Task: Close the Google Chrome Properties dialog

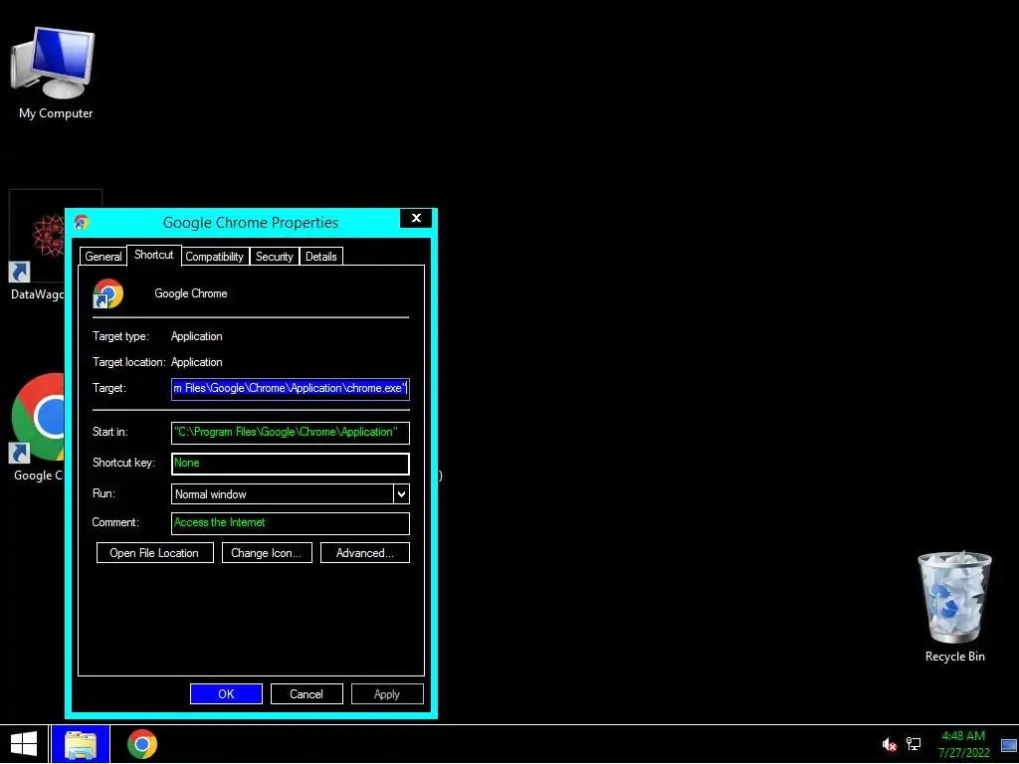Action: click(x=416, y=218)
